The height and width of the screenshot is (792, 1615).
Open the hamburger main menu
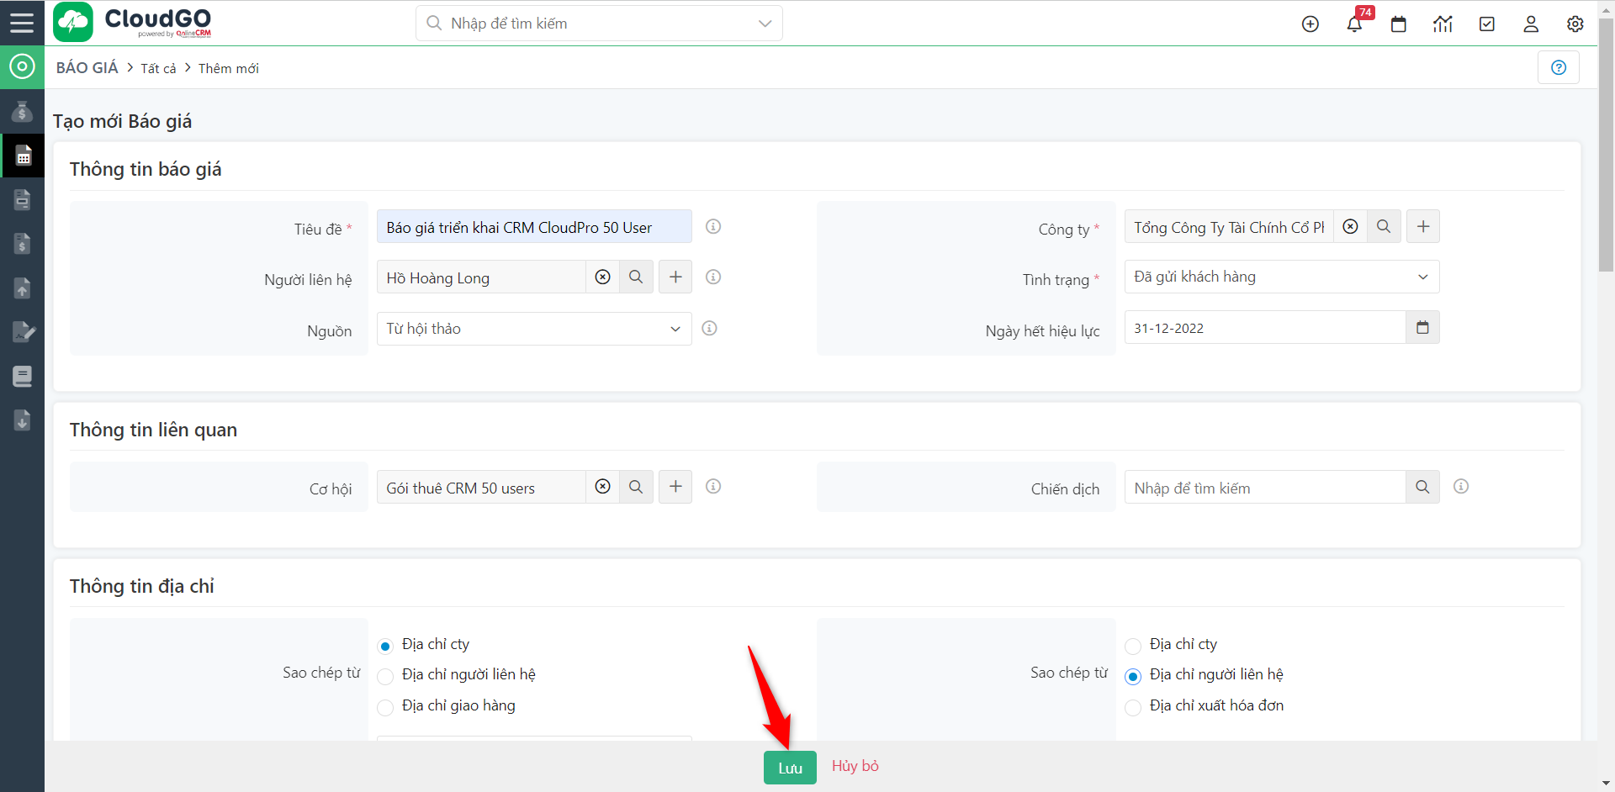22,23
